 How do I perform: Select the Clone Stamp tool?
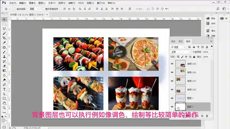pos(4,57)
